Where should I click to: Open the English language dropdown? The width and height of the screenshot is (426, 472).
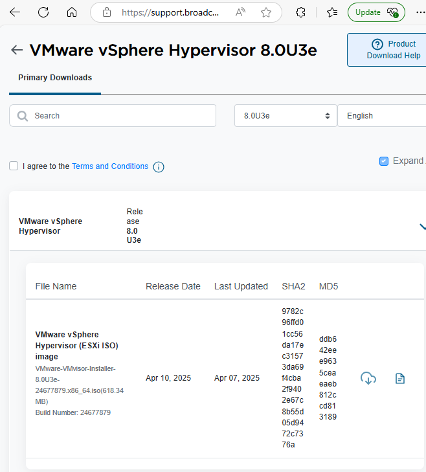382,116
